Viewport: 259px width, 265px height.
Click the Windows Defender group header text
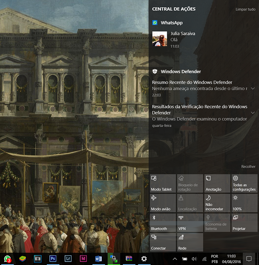(x=181, y=72)
